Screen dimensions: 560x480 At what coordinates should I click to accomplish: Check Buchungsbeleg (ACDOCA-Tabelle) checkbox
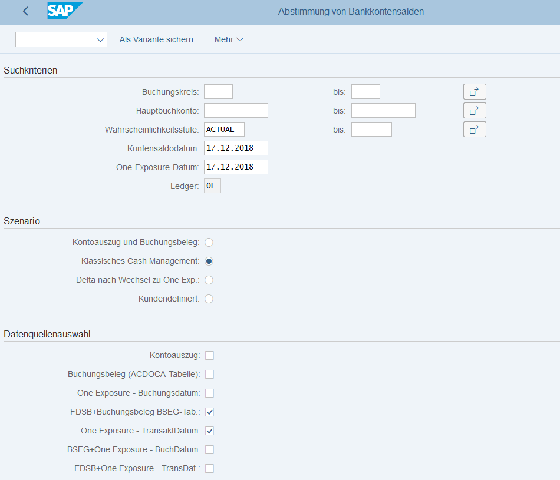(x=210, y=375)
